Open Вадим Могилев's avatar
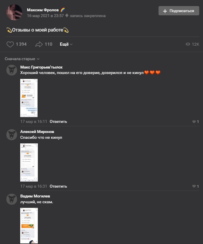The height and width of the screenshot is (244, 203). tap(12, 199)
